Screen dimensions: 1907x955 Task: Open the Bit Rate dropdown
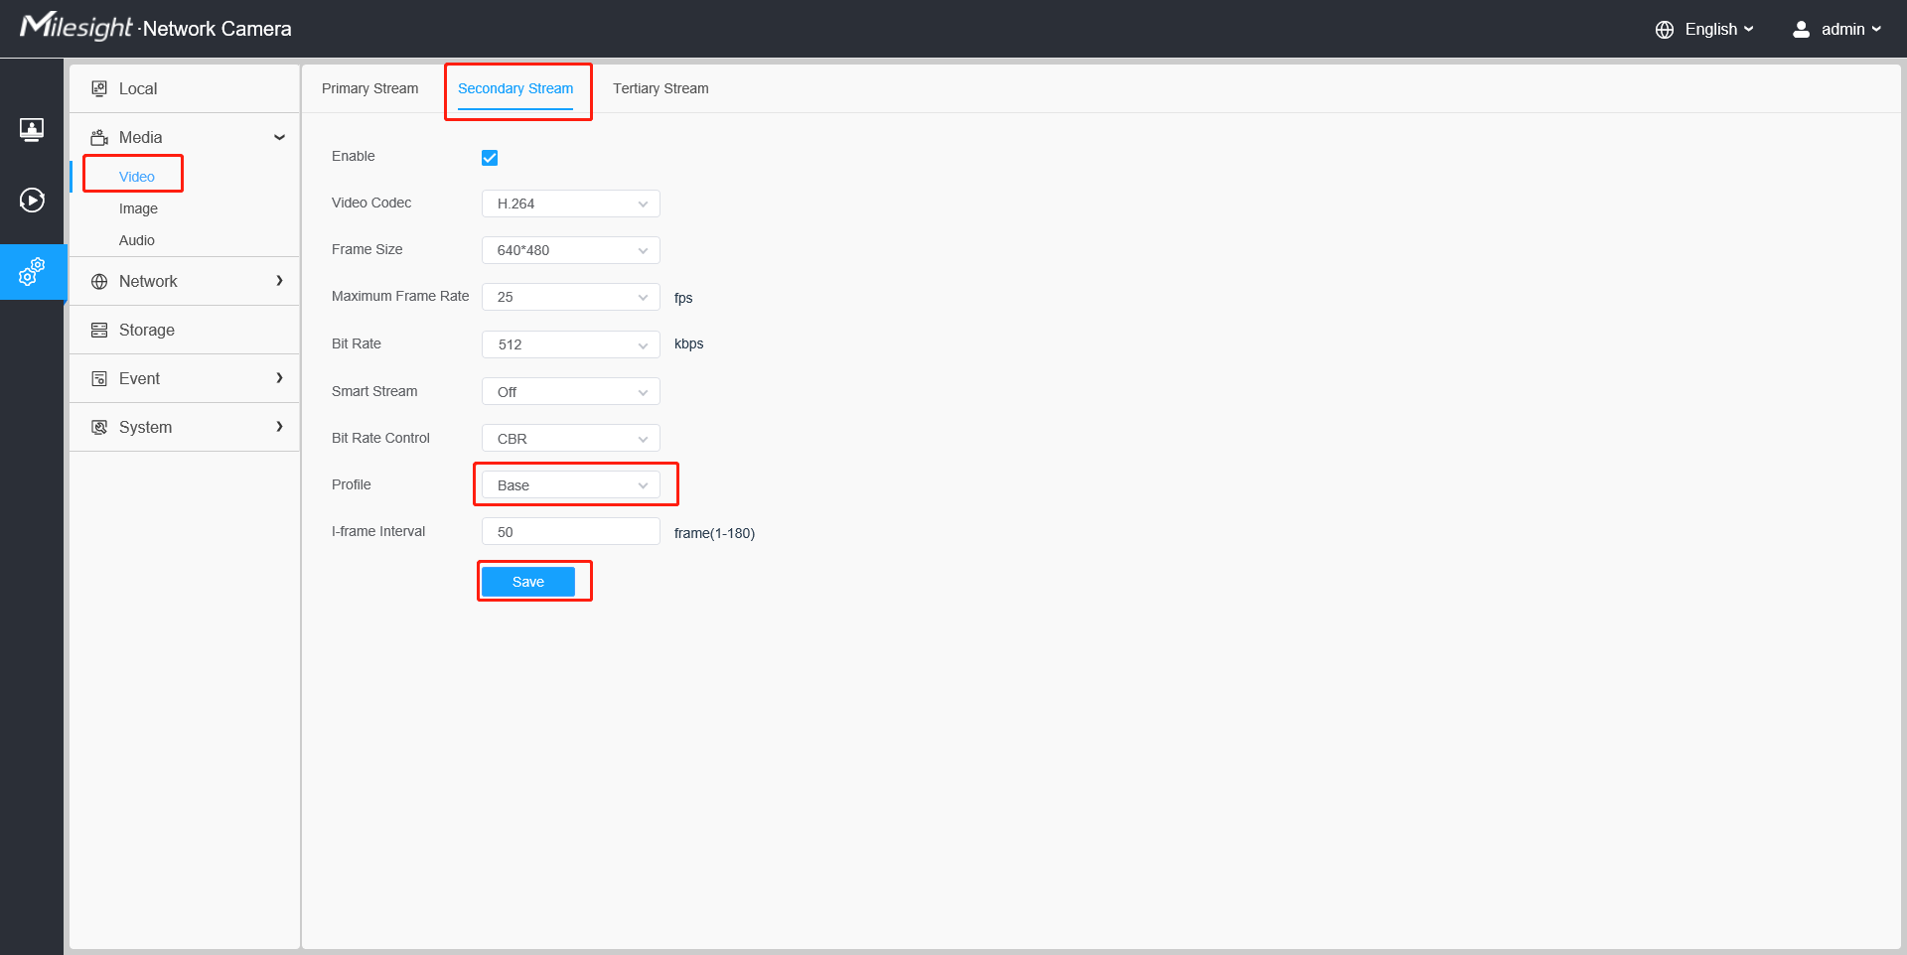(x=571, y=344)
